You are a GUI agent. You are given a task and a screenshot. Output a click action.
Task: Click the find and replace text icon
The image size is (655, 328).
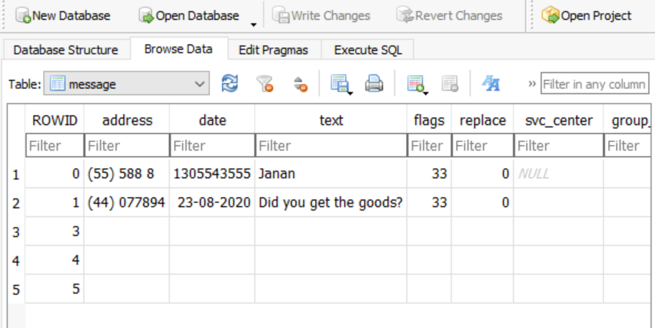coord(490,83)
